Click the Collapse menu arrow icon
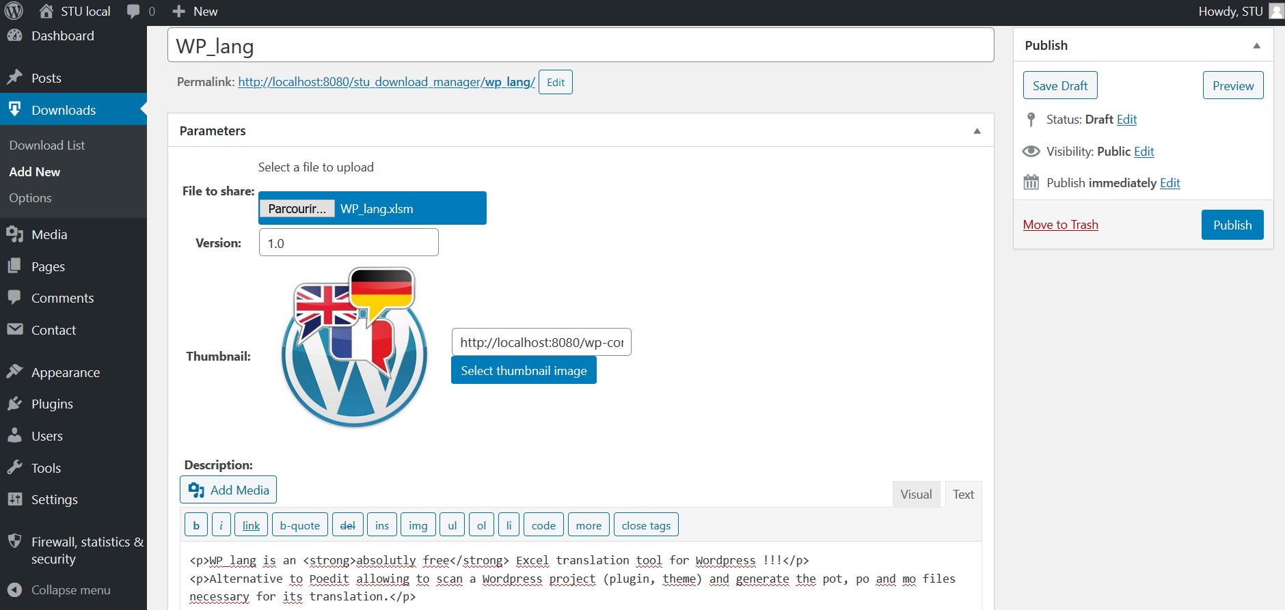This screenshot has width=1285, height=610. click(14, 590)
